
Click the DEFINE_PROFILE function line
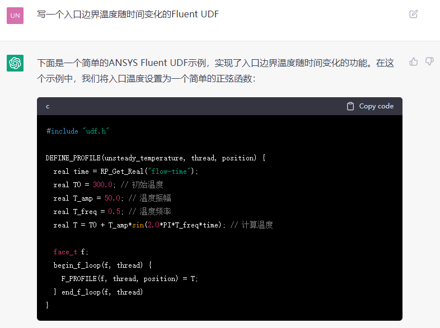point(156,158)
